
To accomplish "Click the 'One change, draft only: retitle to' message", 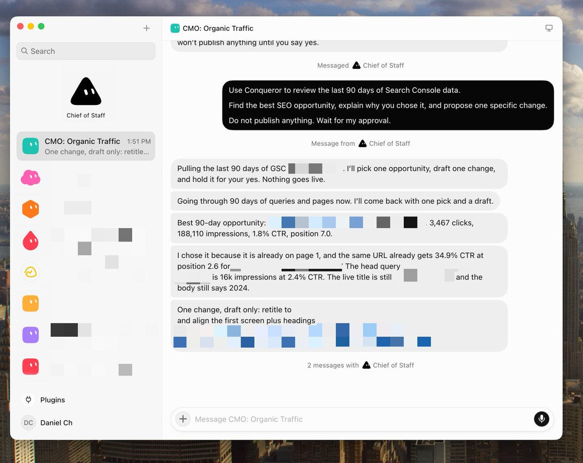I will [x=339, y=326].
